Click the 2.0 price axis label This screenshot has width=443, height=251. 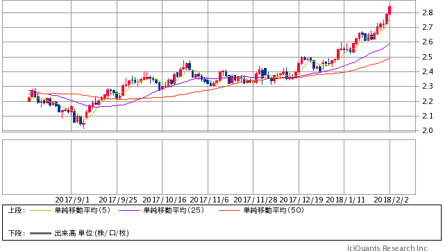coord(428,130)
